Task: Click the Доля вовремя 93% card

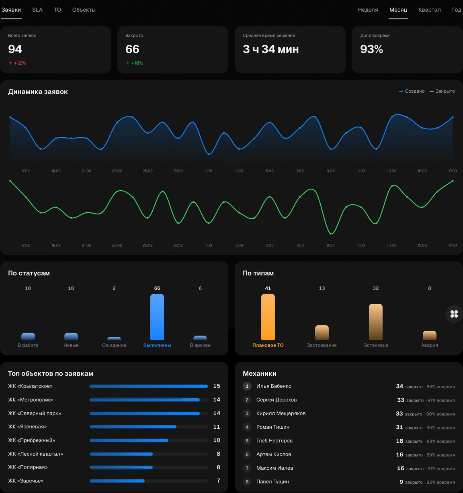Action: (x=408, y=49)
